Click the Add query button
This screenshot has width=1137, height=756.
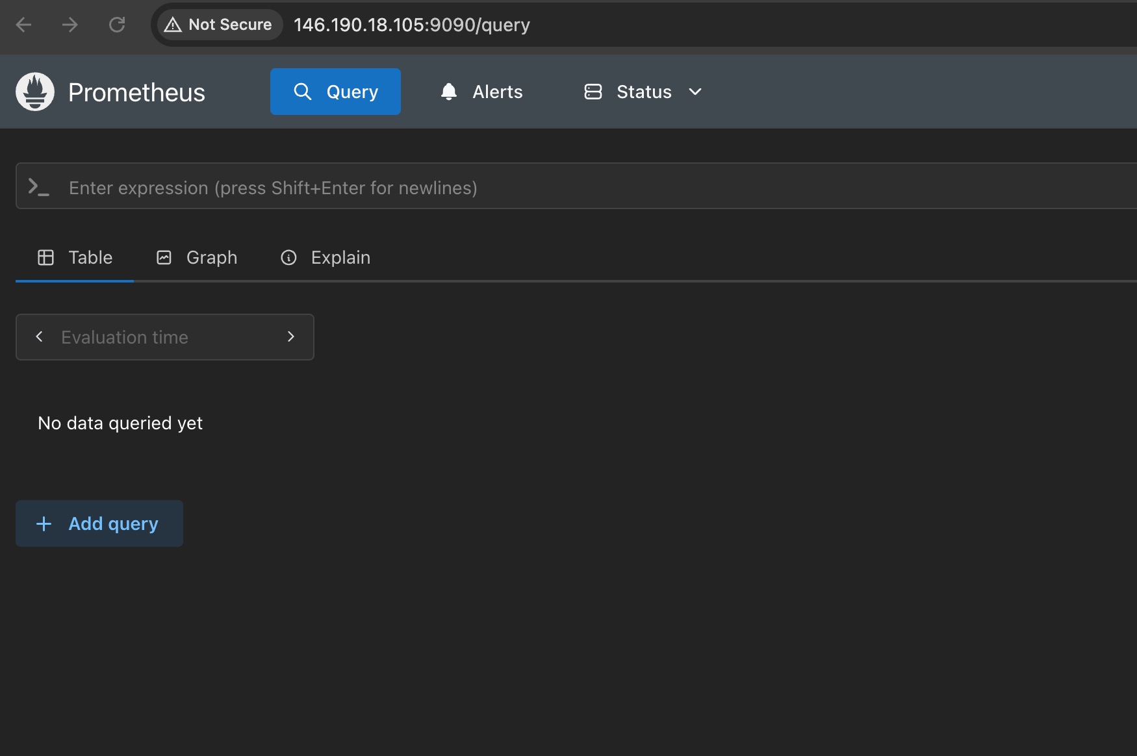click(99, 523)
